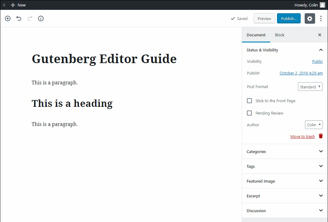Viewport: 328px width, 222px height.
Task: Collapse the Status & Visibility panel
Action: (x=285, y=50)
